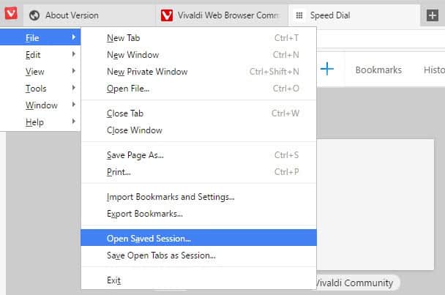The width and height of the screenshot is (445, 295).
Task: Click the Vivaldi logo menu button
Action: 10,15
